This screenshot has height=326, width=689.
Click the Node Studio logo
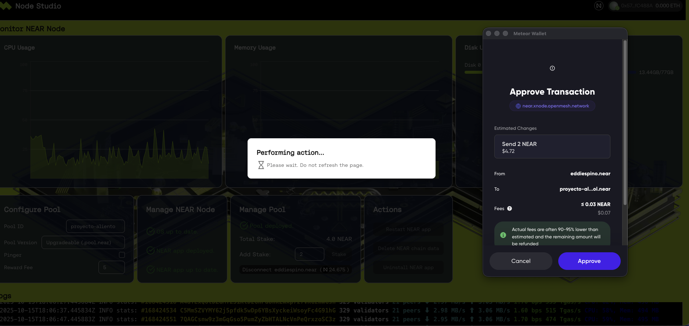(6, 6)
